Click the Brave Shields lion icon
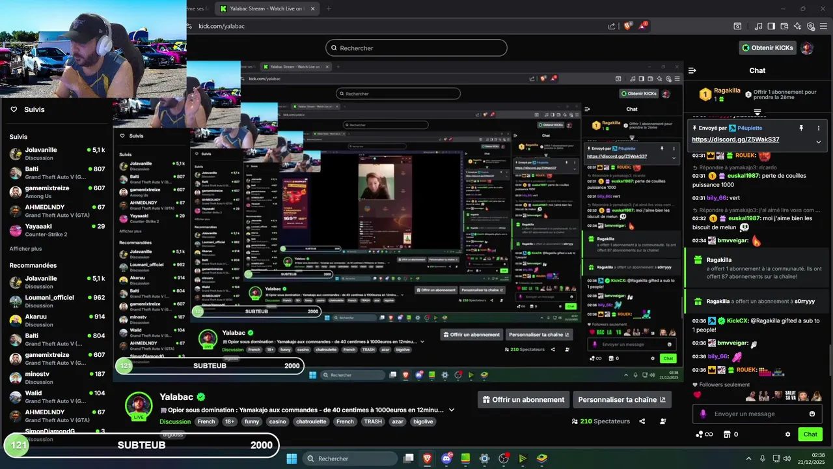This screenshot has width=833, height=469. (x=628, y=26)
